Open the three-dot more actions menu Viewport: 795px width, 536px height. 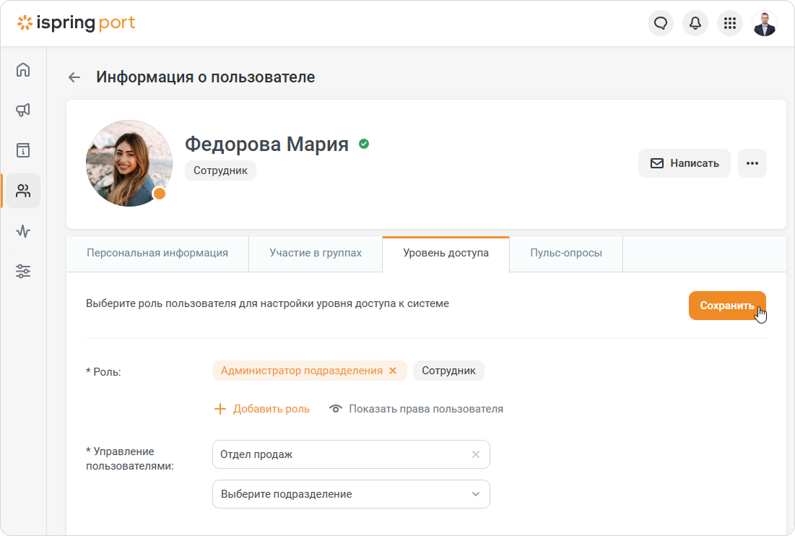click(752, 163)
